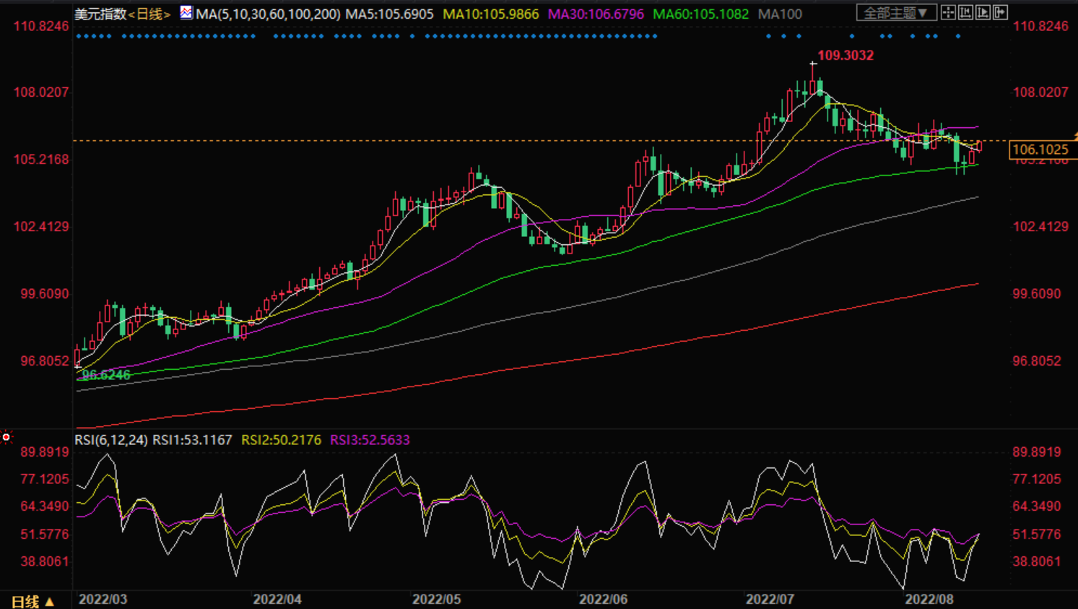1078x609 pixels.
Task: Click the play-forward range icon in the toolbar
Action: [983, 13]
